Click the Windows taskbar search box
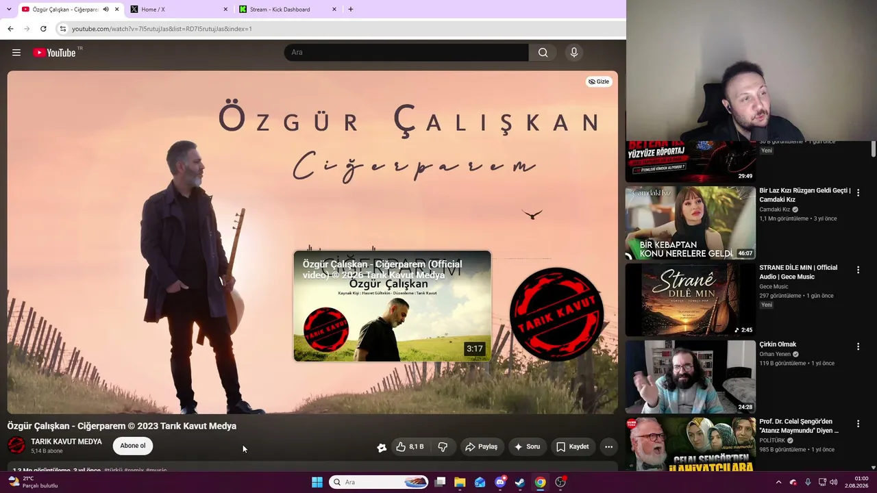877x493 pixels. click(379, 482)
